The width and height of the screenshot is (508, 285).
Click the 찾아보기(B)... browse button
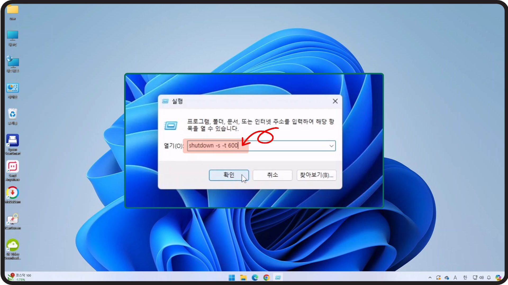(x=316, y=175)
